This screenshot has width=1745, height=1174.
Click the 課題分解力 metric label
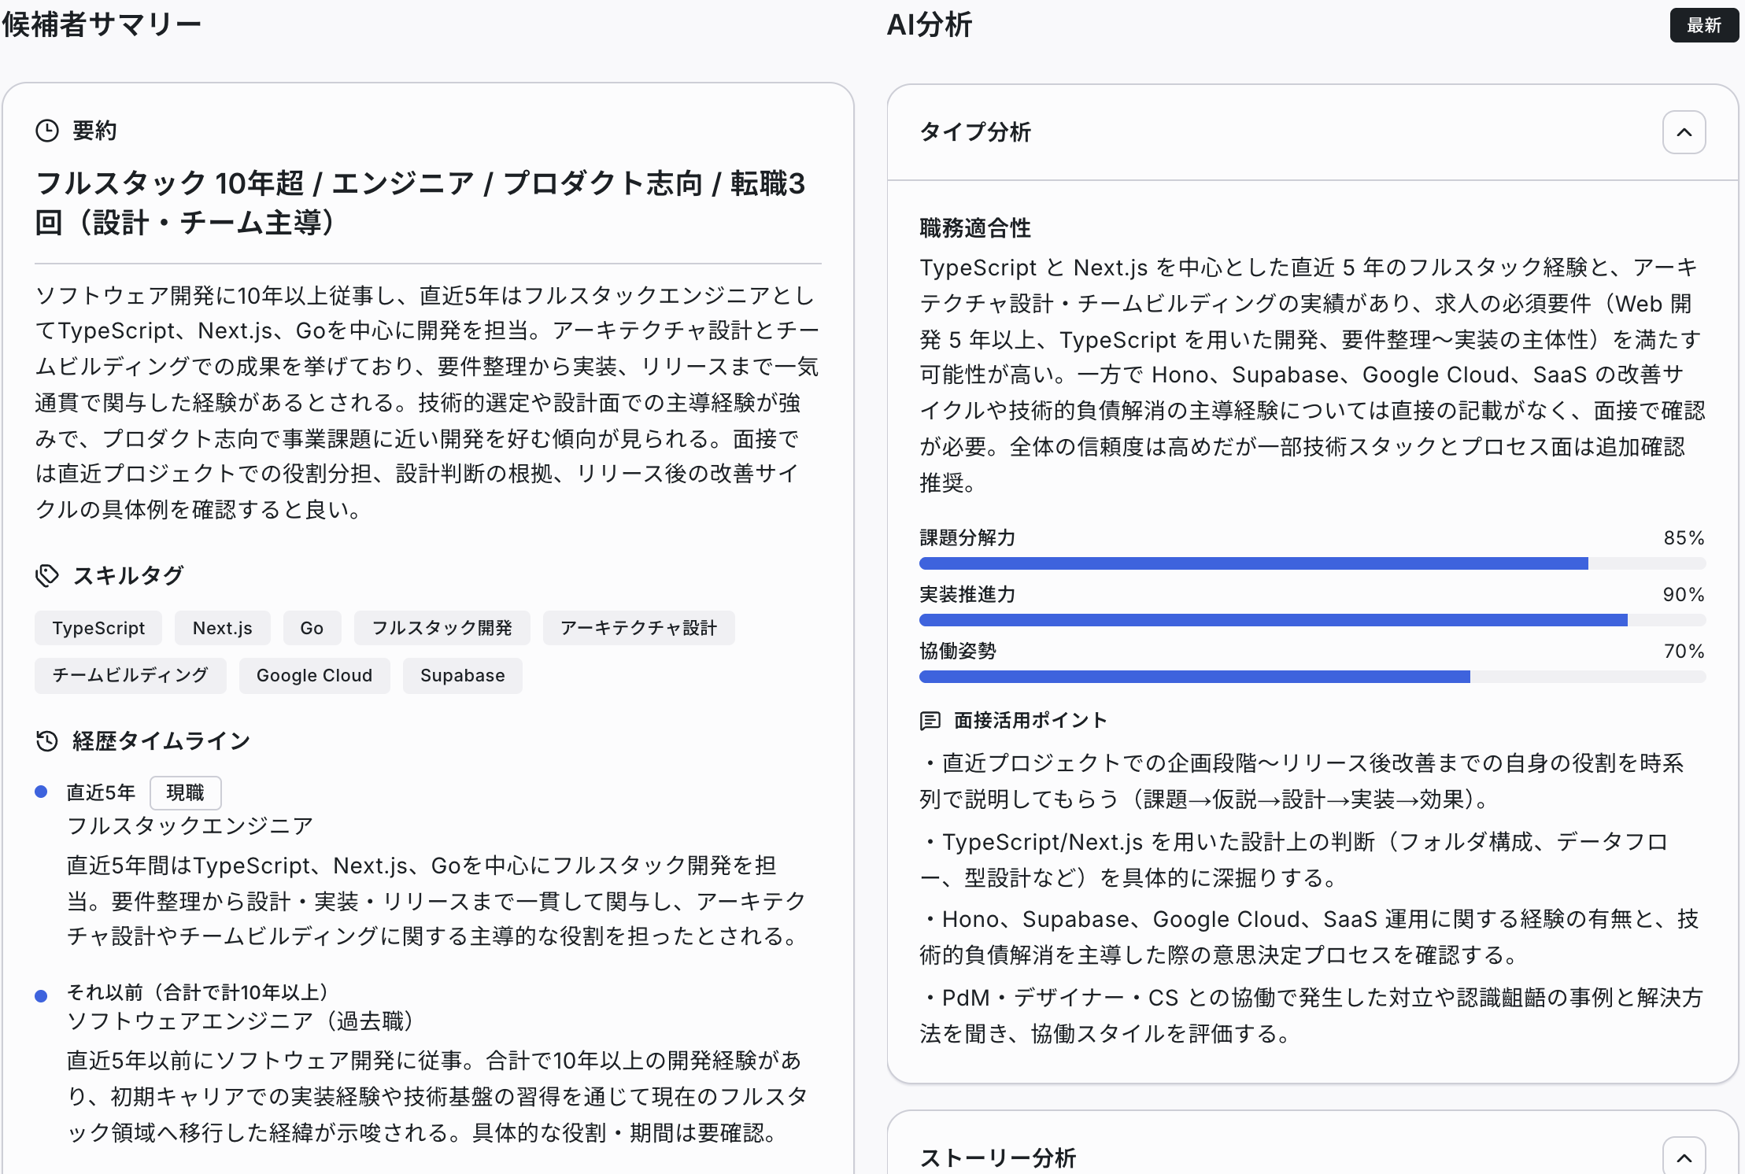967,537
